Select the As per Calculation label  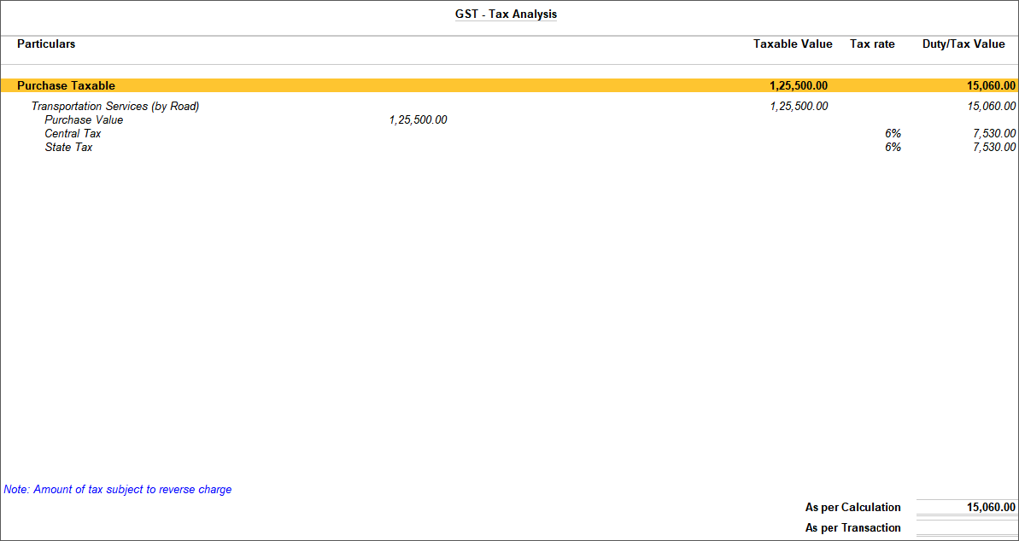[852, 507]
